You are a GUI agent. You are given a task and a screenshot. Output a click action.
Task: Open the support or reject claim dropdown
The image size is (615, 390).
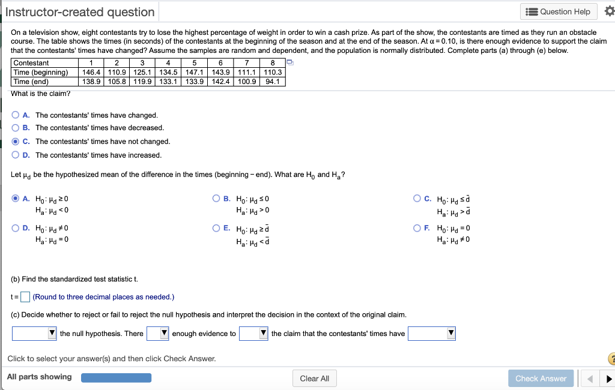pos(253,333)
